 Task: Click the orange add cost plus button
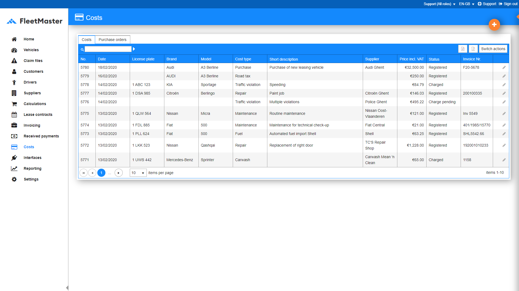pos(494,25)
